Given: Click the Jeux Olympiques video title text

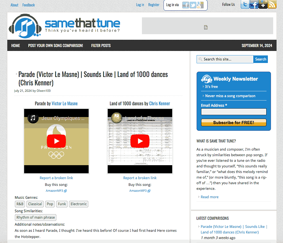Looking at the screenshot, I should pyautogui.click(x=63, y=118).
